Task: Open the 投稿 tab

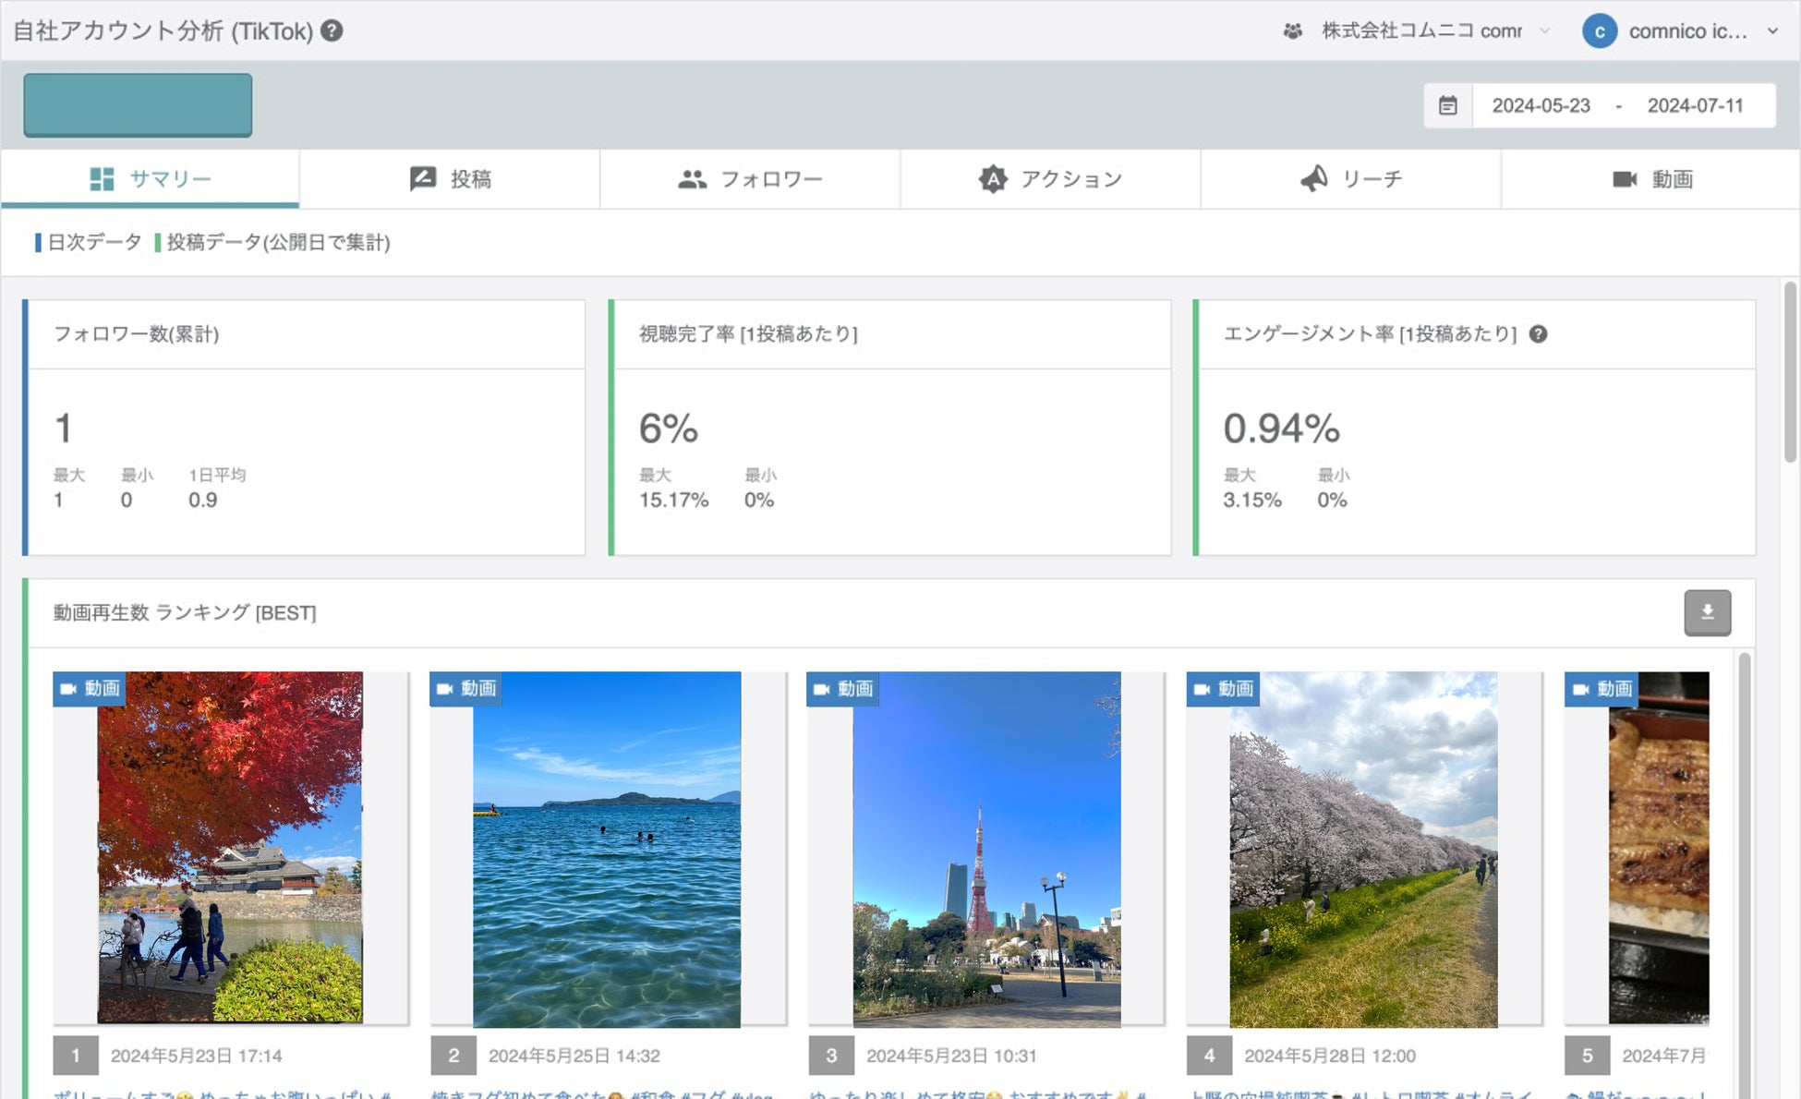Action: 450,178
